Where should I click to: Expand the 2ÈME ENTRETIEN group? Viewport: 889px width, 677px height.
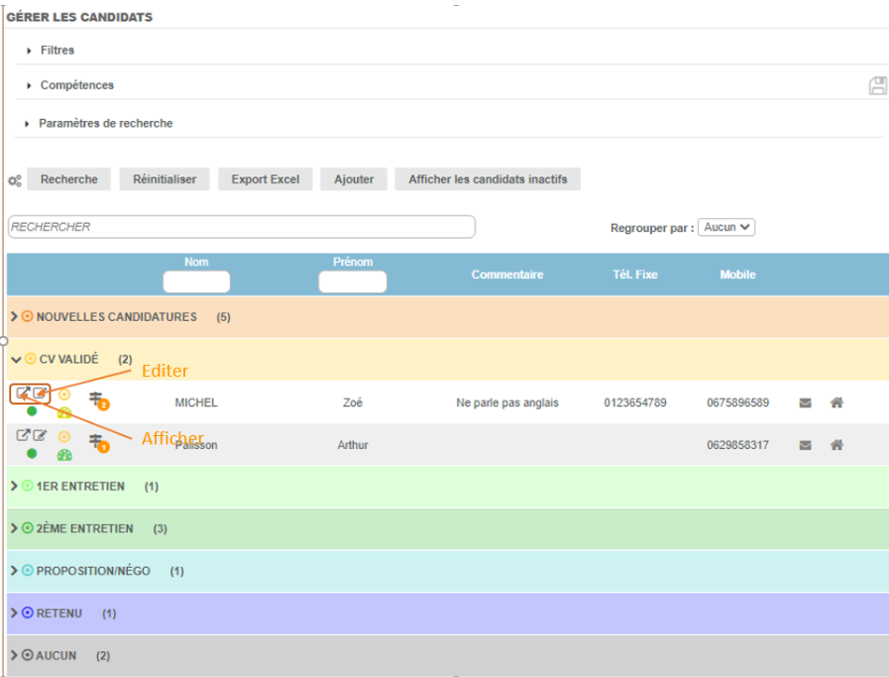click(14, 528)
